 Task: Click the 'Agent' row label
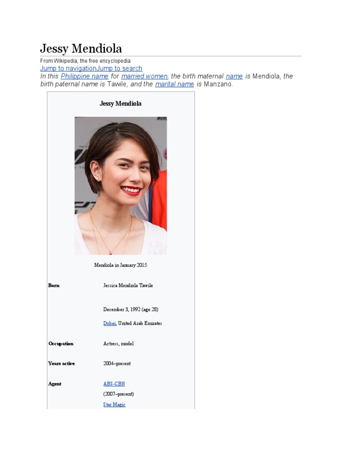click(55, 384)
